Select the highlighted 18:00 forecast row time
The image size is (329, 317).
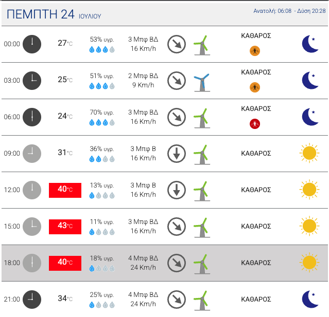pyautogui.click(x=12, y=263)
